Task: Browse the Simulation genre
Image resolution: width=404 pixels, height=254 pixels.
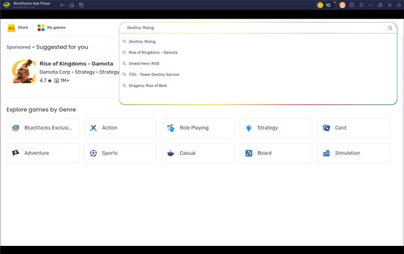Action: 353,153
